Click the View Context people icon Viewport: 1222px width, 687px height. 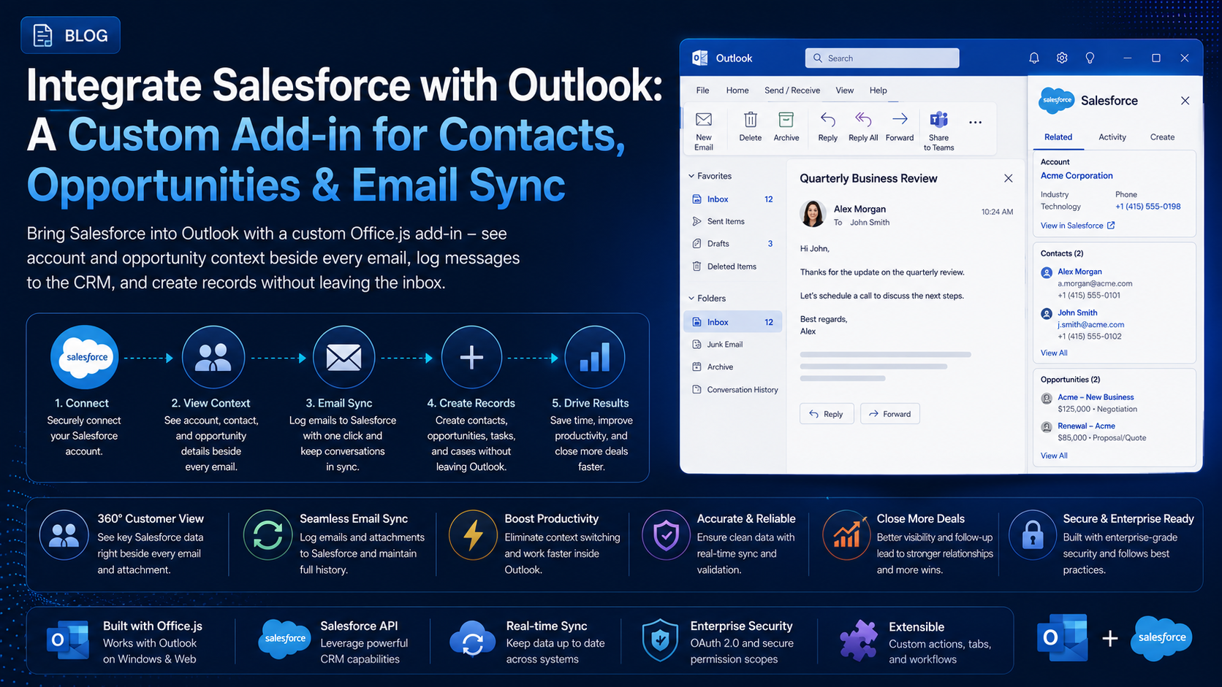pos(213,357)
